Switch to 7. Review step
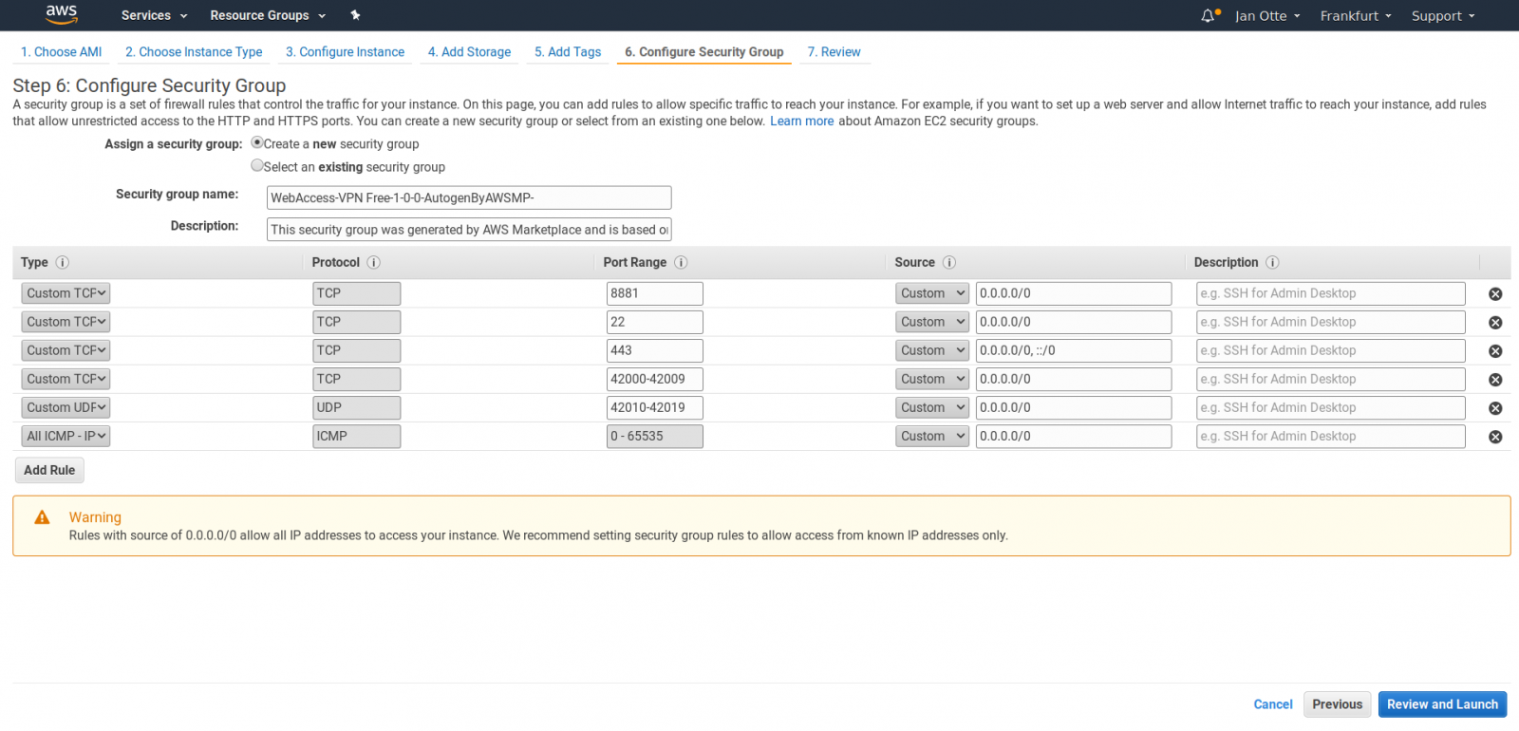The height and width of the screenshot is (731, 1519). point(834,52)
